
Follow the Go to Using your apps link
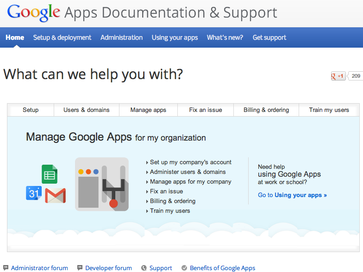pos(293,195)
